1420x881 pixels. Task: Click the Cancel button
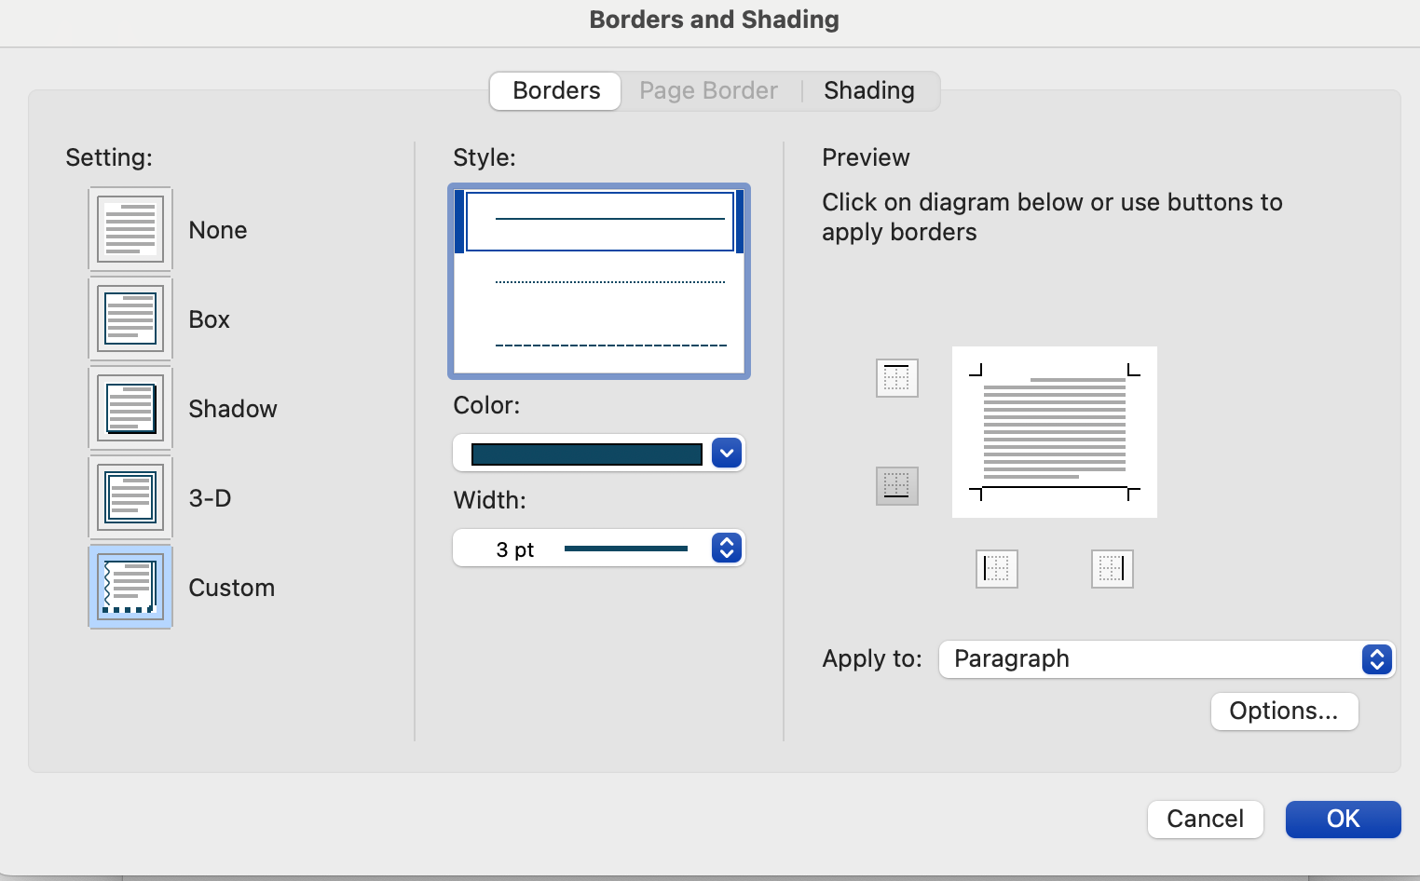[1206, 820]
